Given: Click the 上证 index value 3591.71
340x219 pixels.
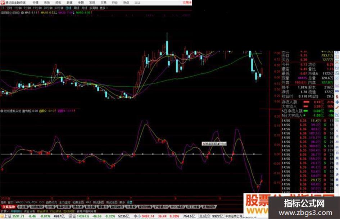Looking at the screenshot, I should pyautogui.click(x=18, y=216).
